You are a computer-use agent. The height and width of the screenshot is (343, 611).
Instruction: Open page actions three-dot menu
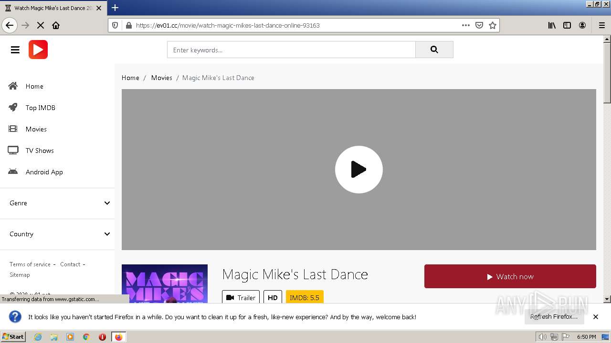point(466,25)
